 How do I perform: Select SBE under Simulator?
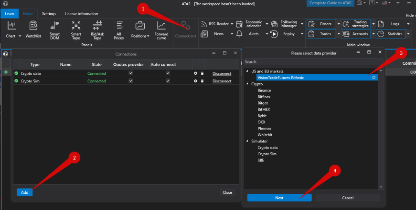261,160
